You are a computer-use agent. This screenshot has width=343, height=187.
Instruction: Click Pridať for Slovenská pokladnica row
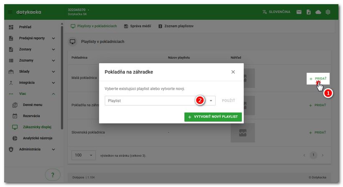click(317, 133)
